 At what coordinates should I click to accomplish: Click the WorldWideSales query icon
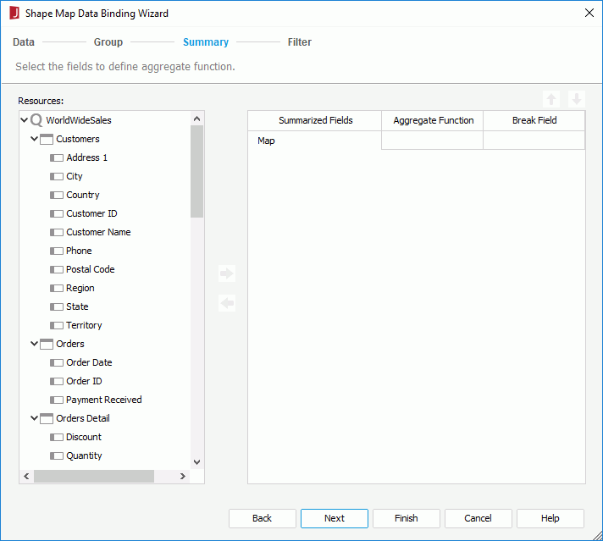click(36, 120)
